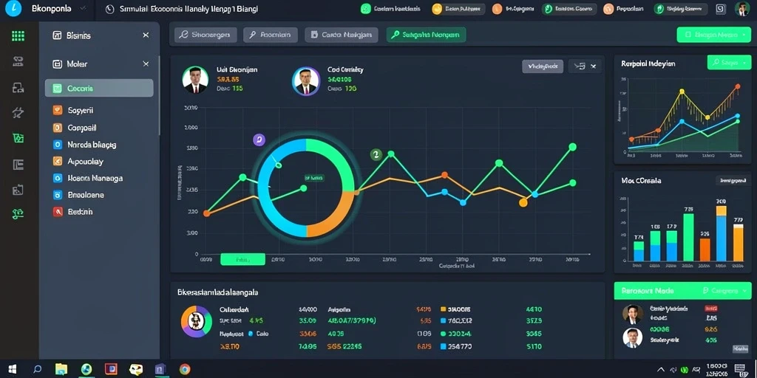The image size is (757, 378).
Task: Click the 'Peporalan' pill in the top bar
Action: 623,9
